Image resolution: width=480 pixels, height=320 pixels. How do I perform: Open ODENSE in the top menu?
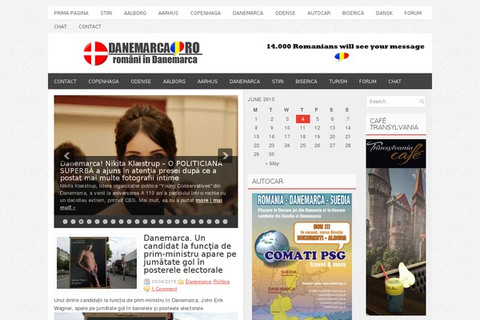pos(285,13)
